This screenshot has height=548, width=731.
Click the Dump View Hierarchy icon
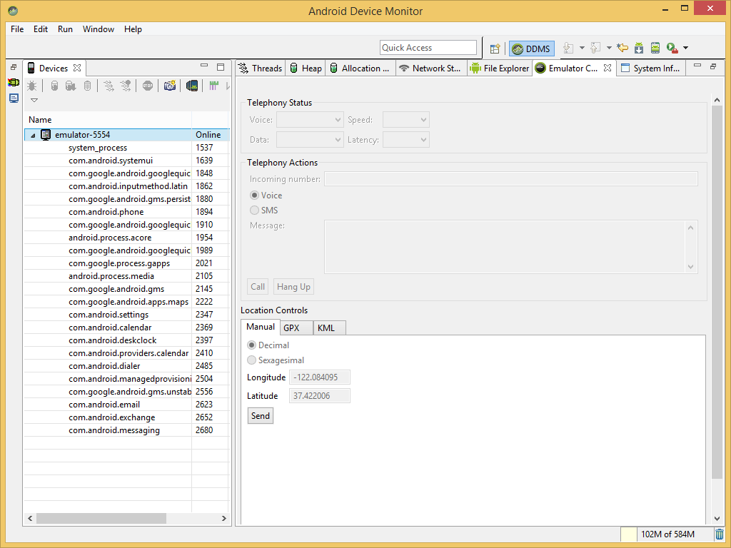(x=192, y=86)
